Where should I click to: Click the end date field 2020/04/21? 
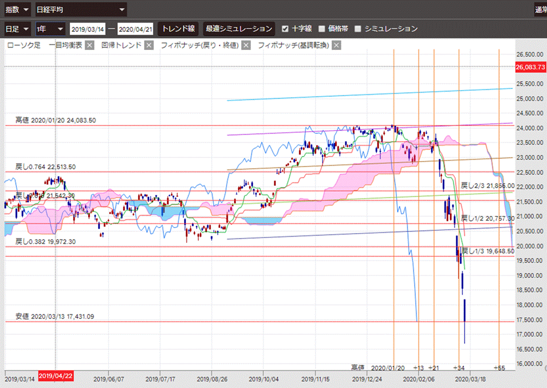pos(135,29)
